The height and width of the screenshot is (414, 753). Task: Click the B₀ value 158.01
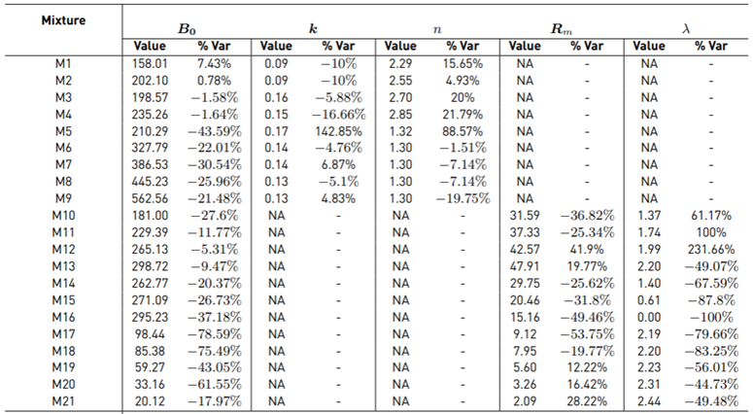point(152,63)
